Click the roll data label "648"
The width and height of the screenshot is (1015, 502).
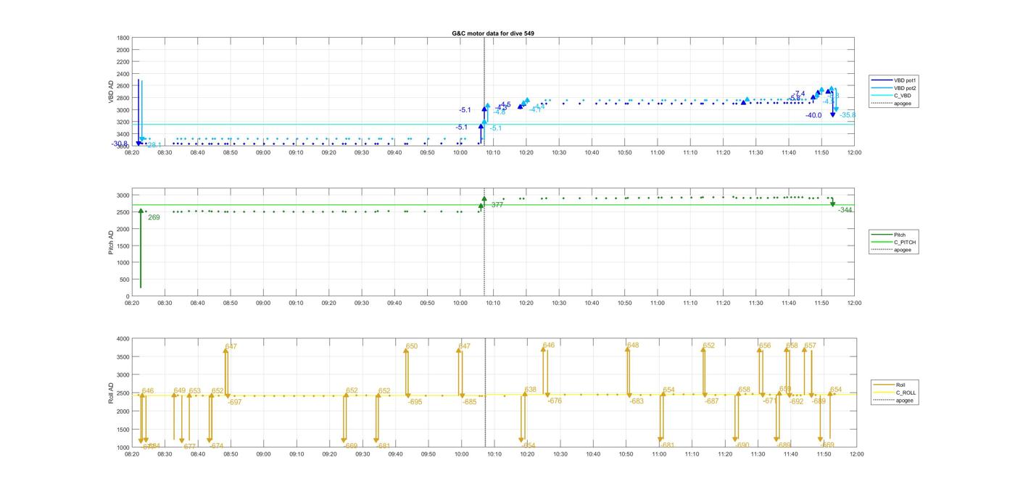pyautogui.click(x=633, y=346)
